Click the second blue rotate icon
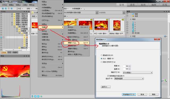Image resolution: width=170 pixels, height=99 pixels. tap(35, 96)
